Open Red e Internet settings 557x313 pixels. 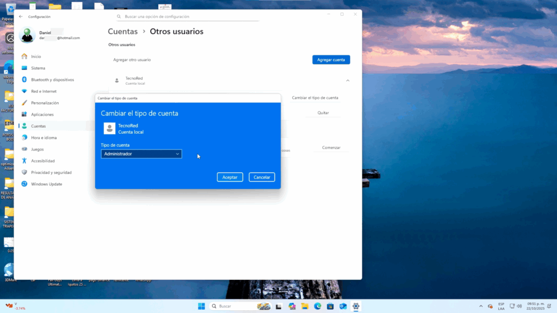pos(44,91)
